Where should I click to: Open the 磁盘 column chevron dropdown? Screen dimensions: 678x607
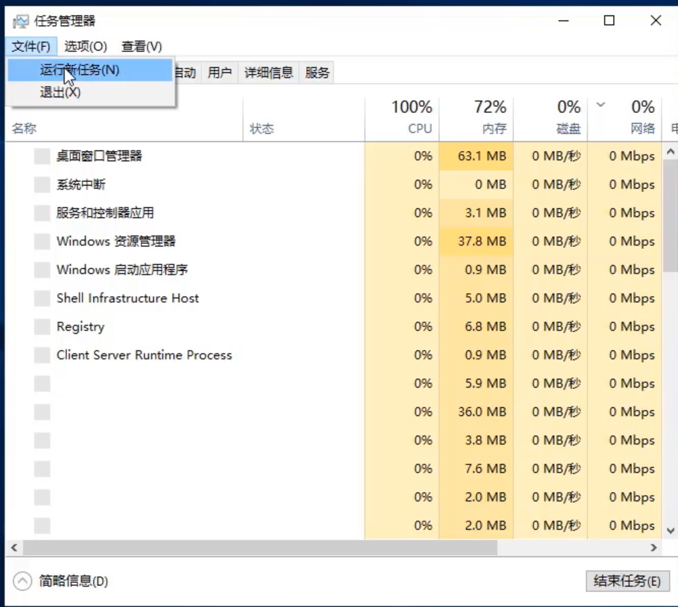point(600,107)
